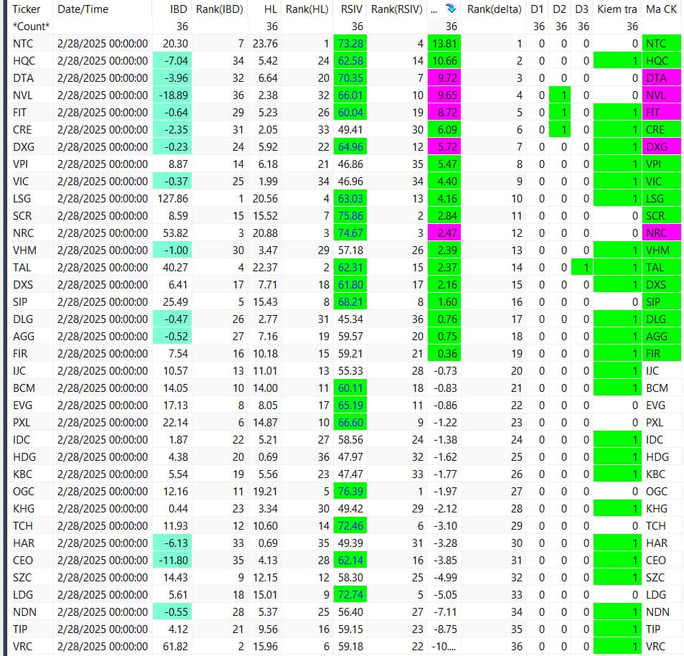Click the RSIV value 72.46 for TCH
684x656 pixels.
point(350,525)
